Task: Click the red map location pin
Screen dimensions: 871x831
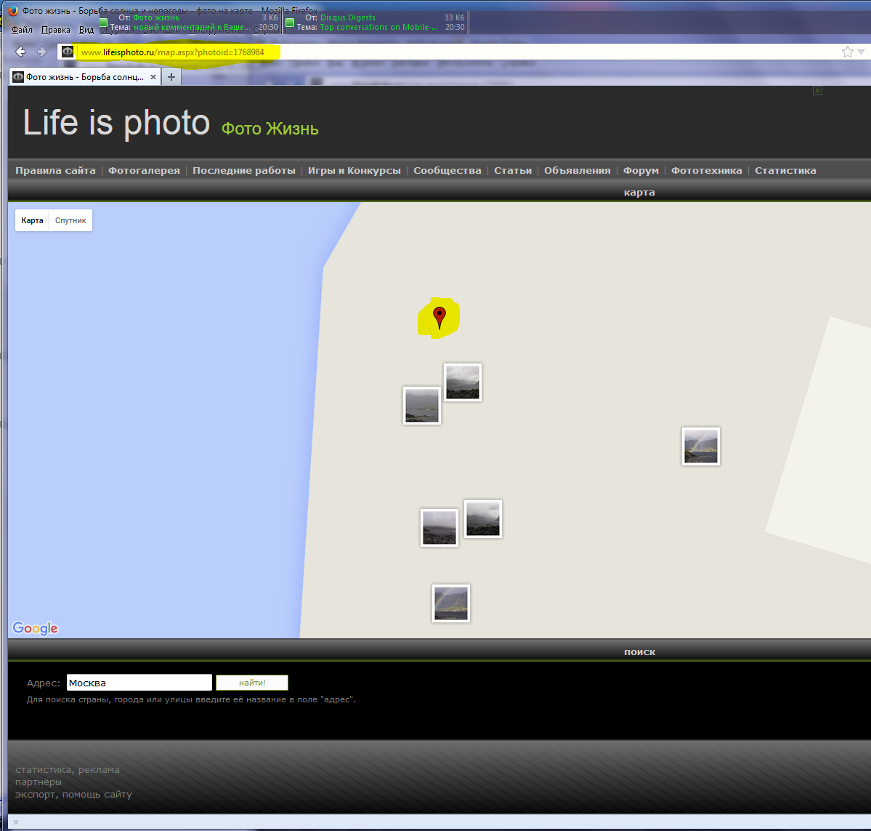Action: 439,317
